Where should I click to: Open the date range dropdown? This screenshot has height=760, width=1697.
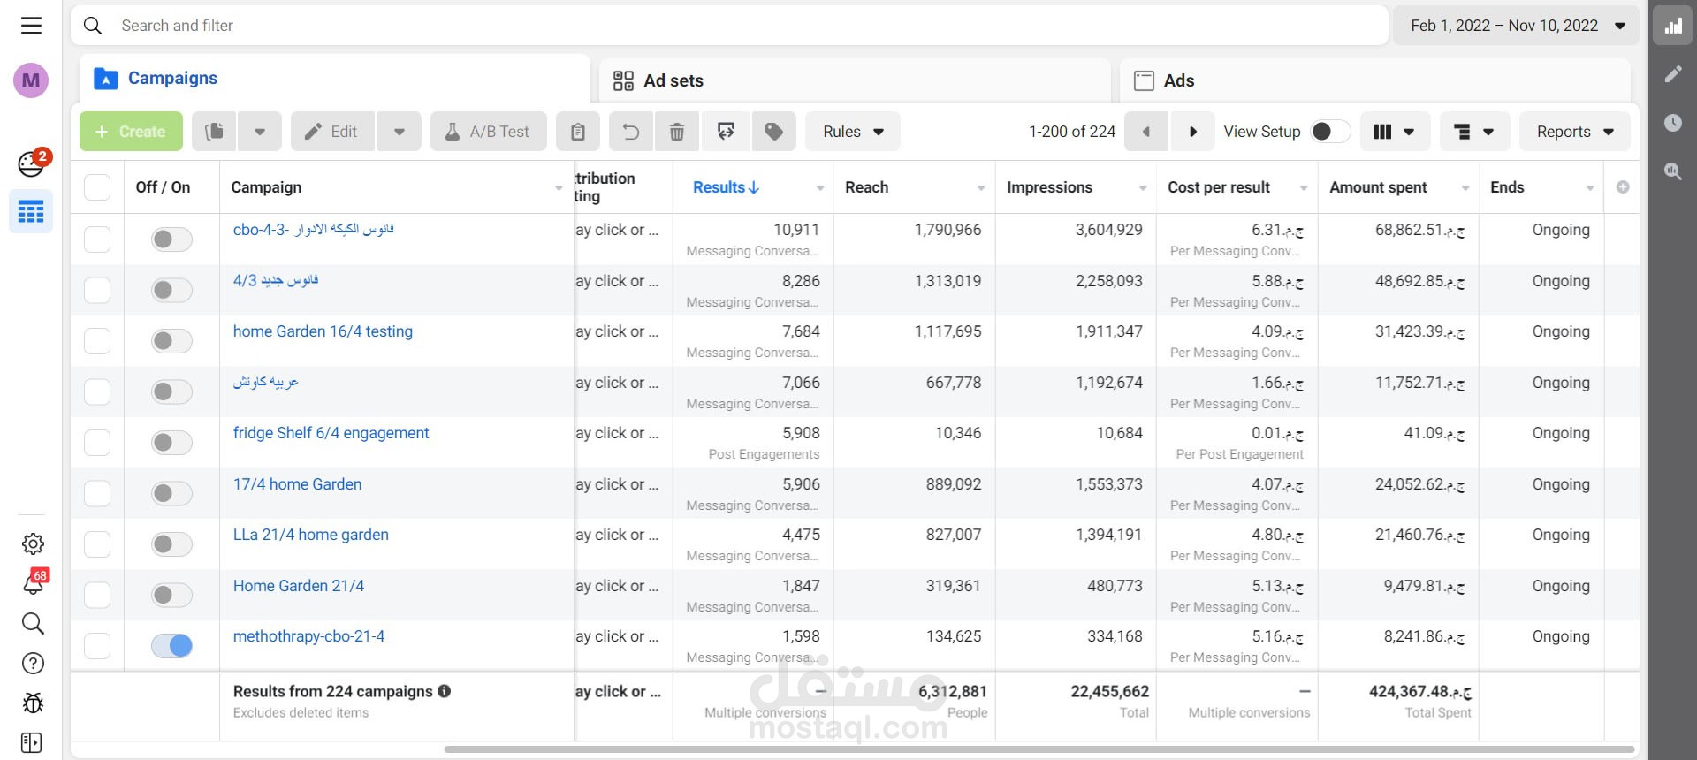point(1517,26)
